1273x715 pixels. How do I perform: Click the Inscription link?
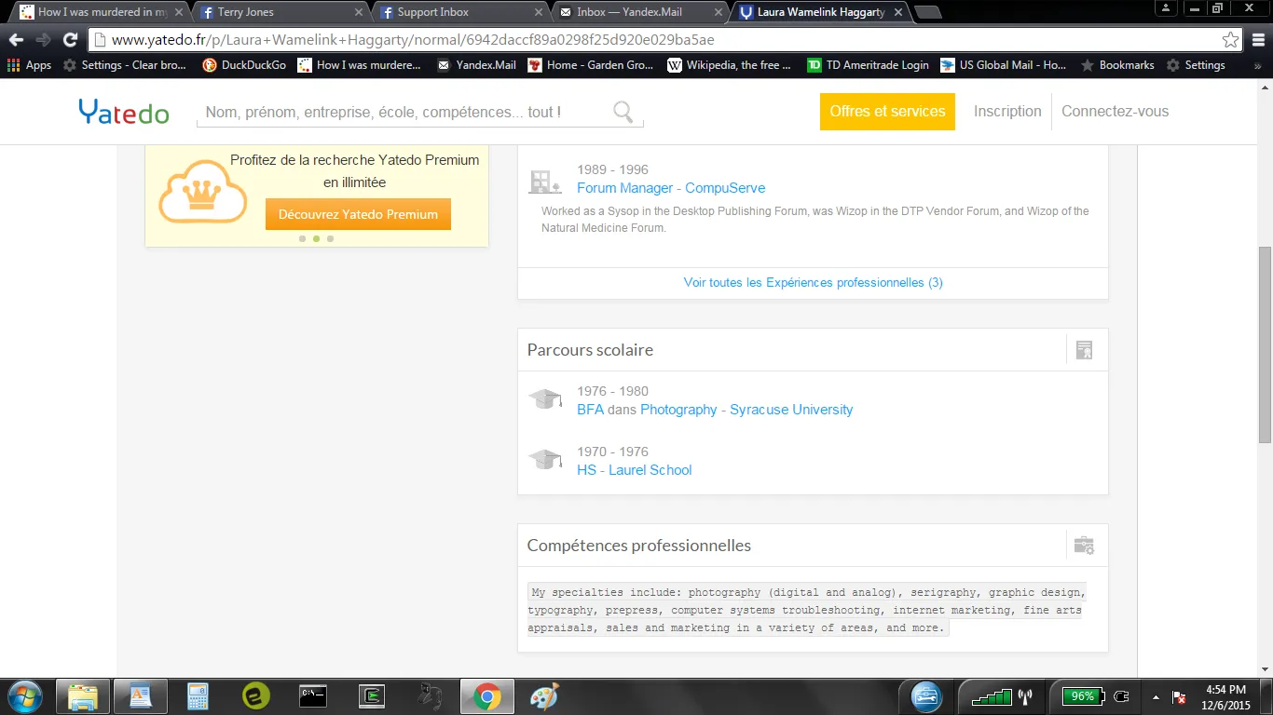click(1007, 112)
